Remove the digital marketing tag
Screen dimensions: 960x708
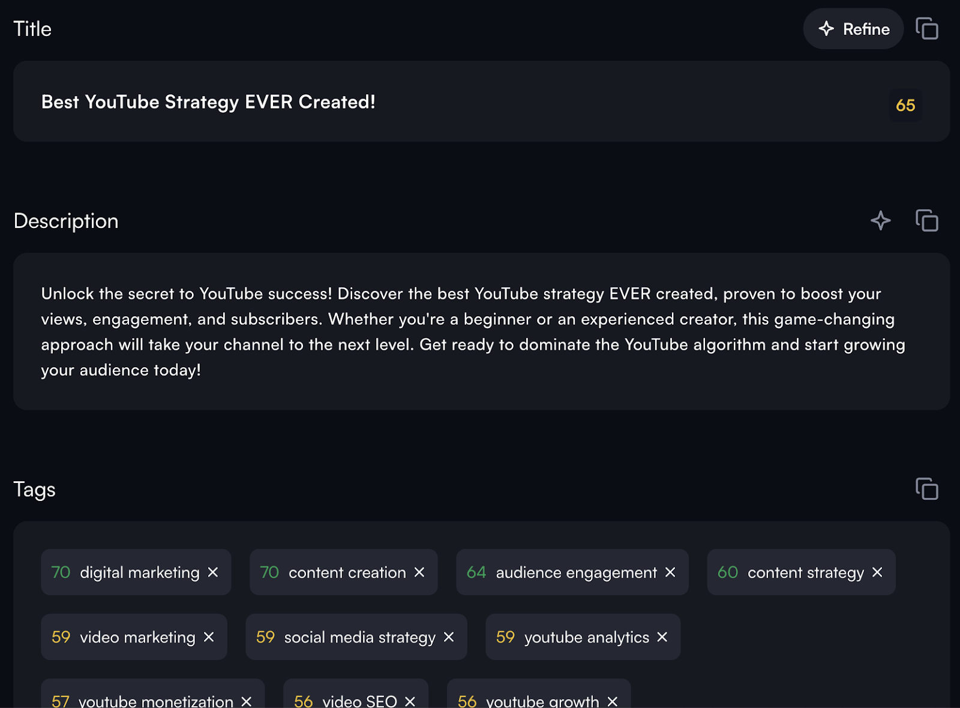tap(213, 572)
